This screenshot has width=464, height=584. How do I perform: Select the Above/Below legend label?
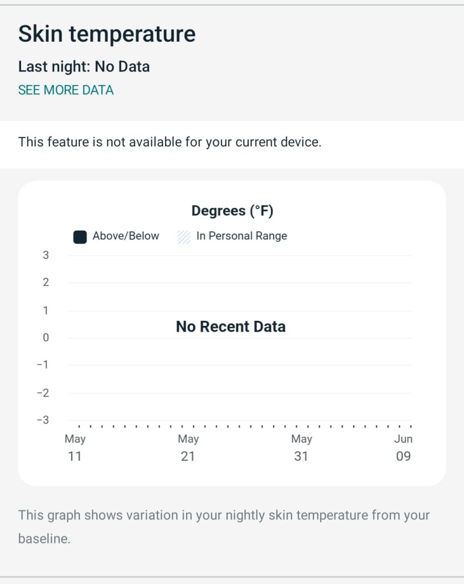126,236
